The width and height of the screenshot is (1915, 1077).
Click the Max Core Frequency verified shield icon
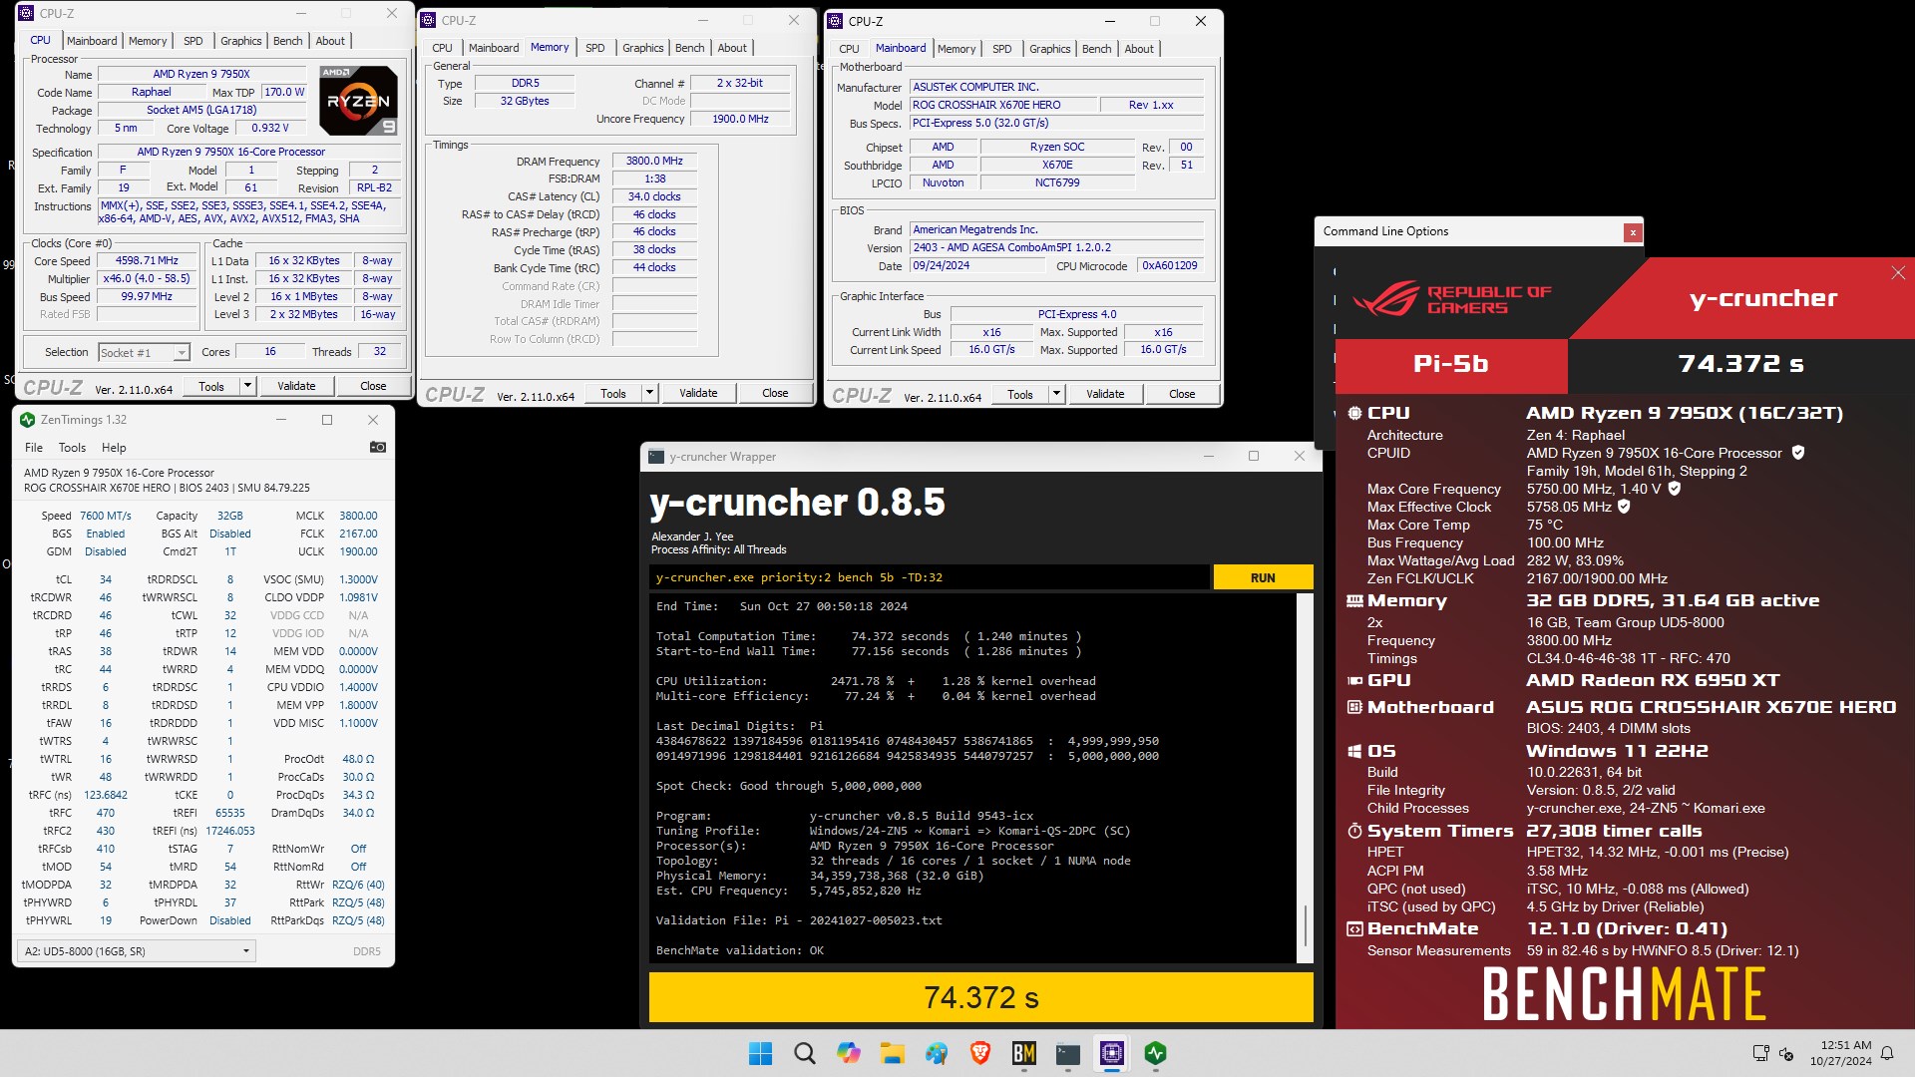click(x=1675, y=489)
